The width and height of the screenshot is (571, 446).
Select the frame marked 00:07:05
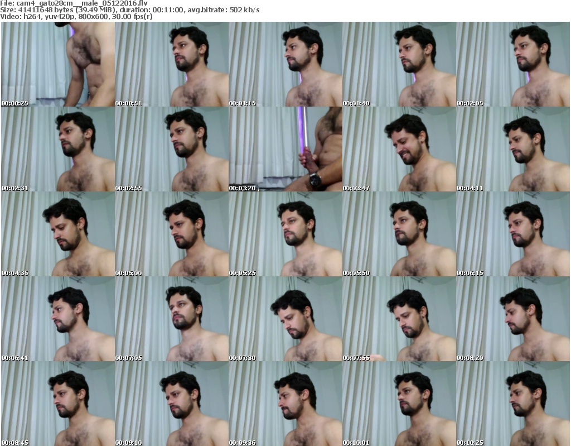click(x=171, y=319)
